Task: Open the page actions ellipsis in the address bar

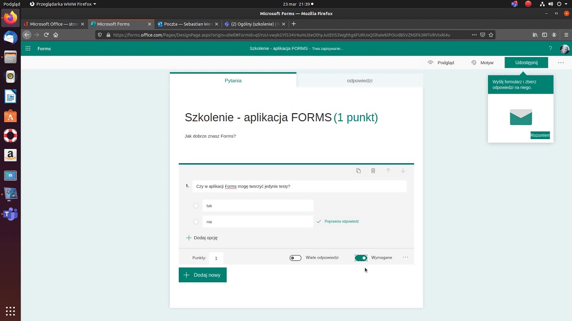Action: click(x=474, y=35)
